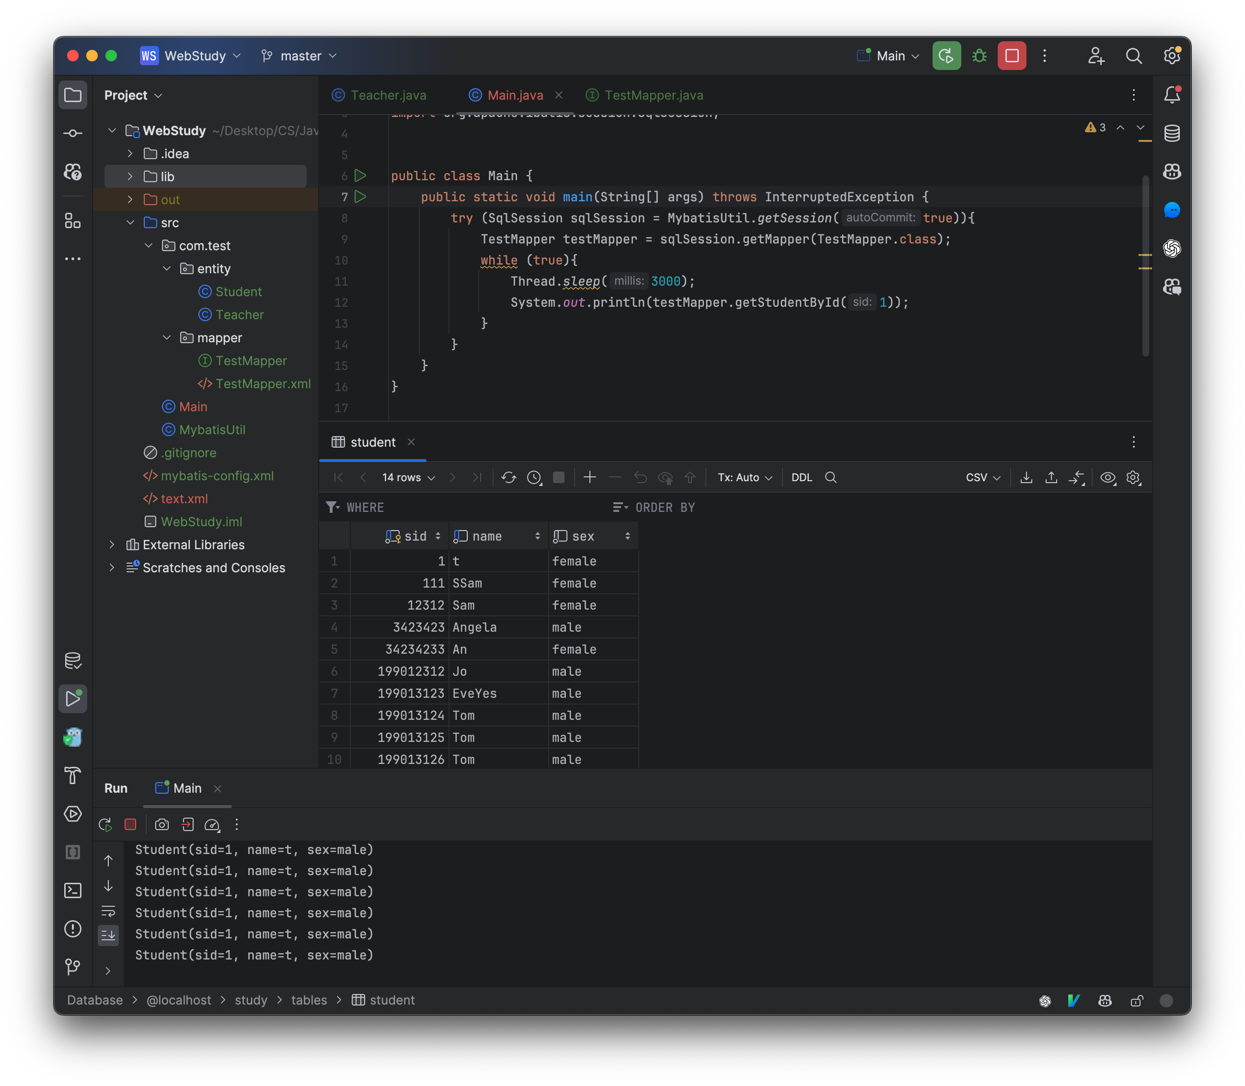1245x1086 pixels.
Task: Open the Problems tool window
Action: click(73, 929)
